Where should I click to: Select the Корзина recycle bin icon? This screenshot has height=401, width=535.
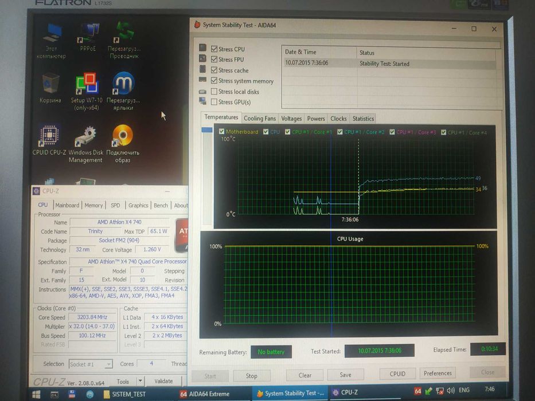pos(50,87)
